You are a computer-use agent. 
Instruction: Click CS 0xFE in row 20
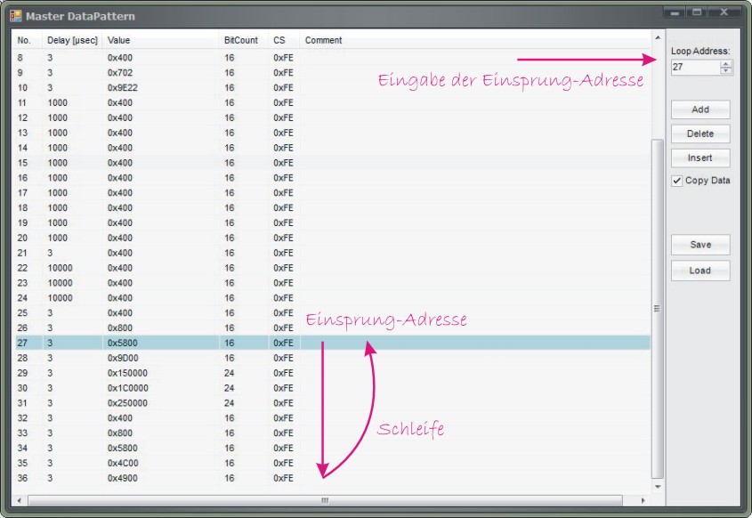(x=283, y=238)
